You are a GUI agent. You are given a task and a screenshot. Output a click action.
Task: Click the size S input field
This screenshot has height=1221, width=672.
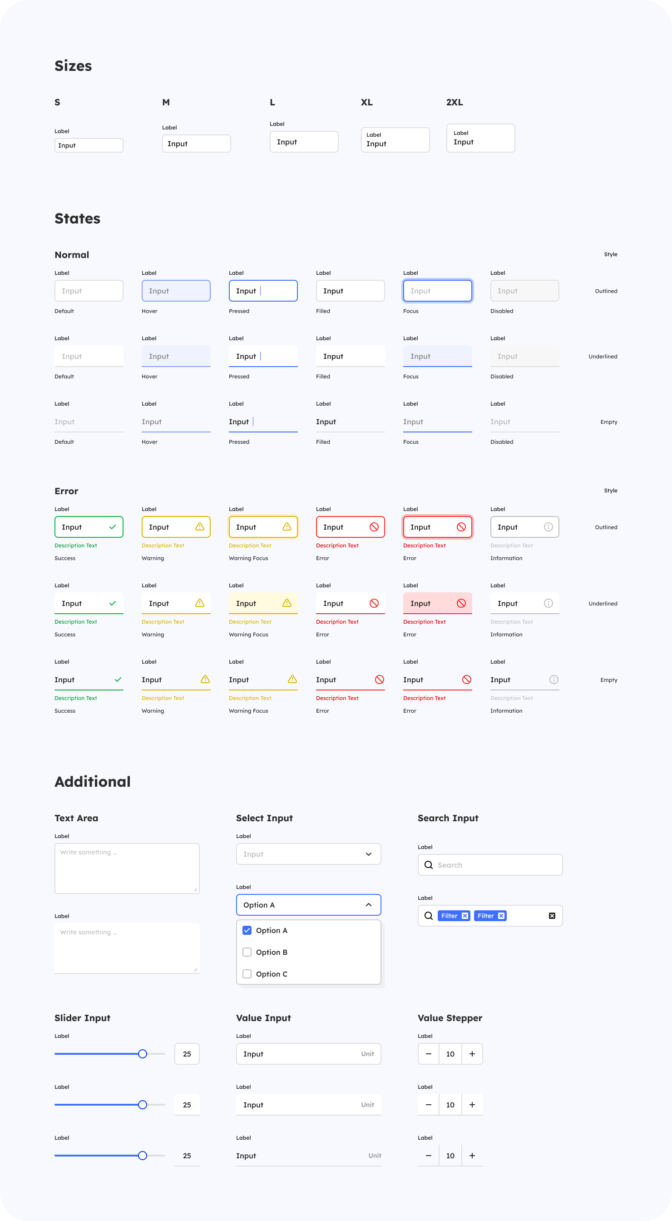[x=89, y=145]
